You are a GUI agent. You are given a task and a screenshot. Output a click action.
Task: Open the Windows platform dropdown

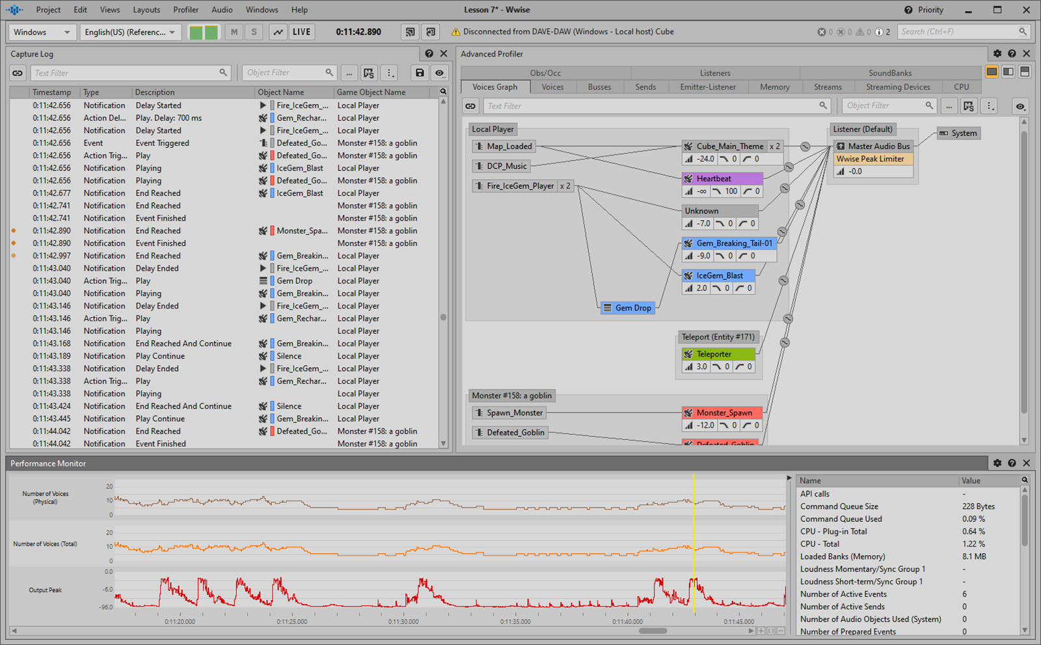pos(42,32)
